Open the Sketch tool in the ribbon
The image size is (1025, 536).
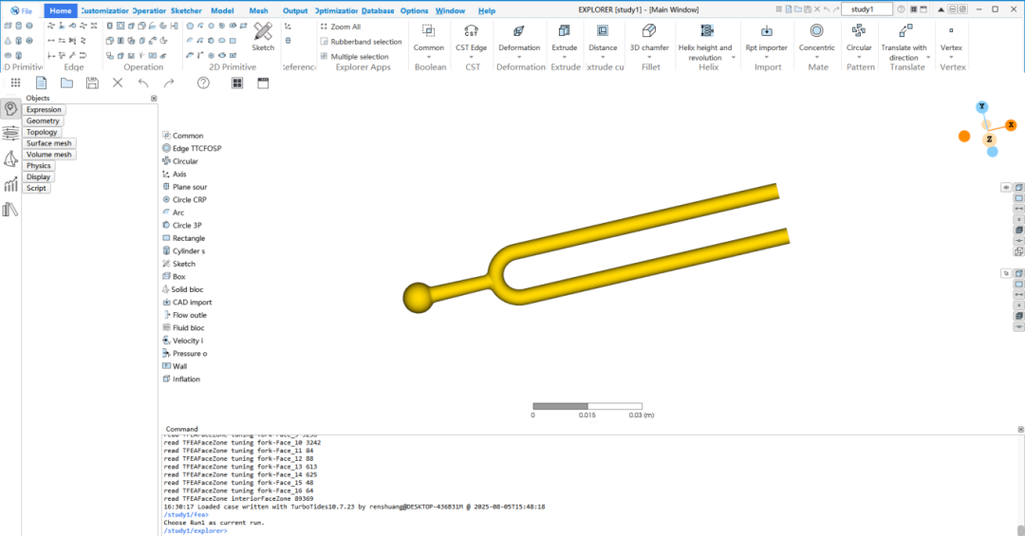[x=263, y=36]
